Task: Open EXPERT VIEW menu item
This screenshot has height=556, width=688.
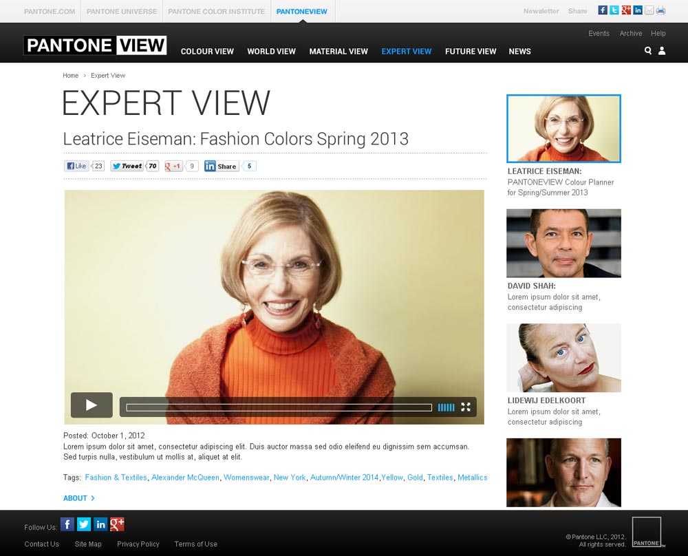Action: 407,52
